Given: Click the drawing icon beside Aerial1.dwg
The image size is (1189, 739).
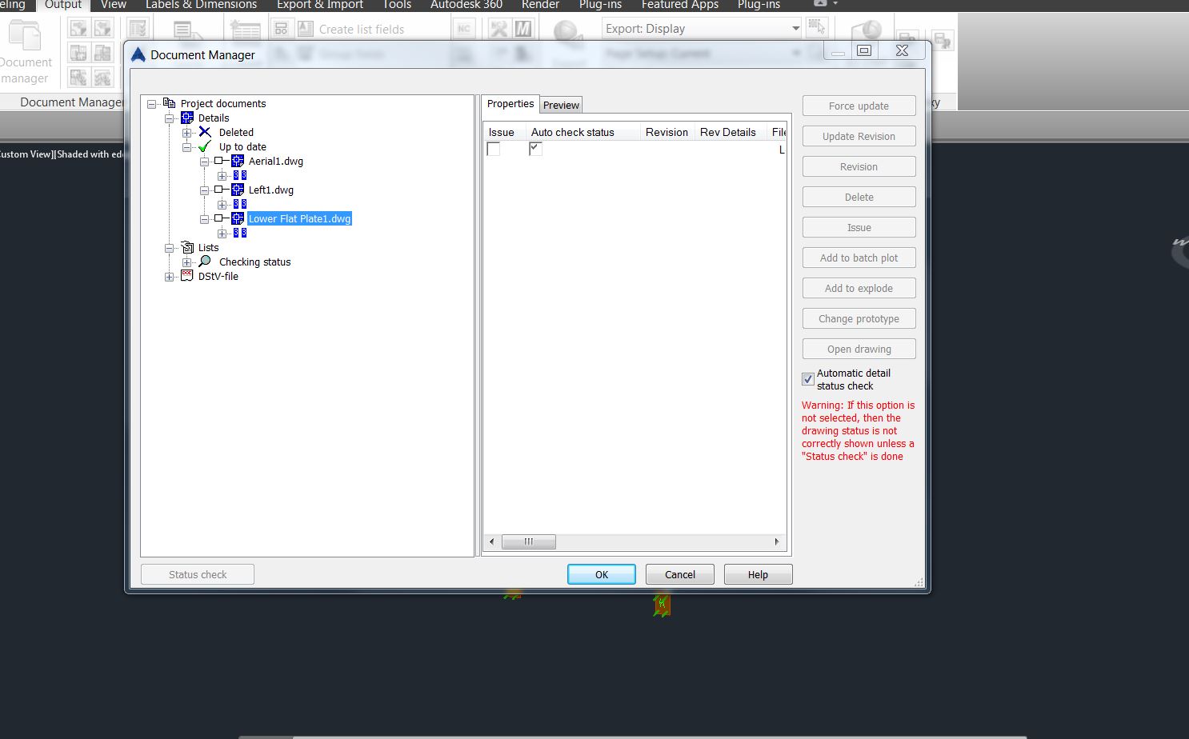Looking at the screenshot, I should [238, 161].
